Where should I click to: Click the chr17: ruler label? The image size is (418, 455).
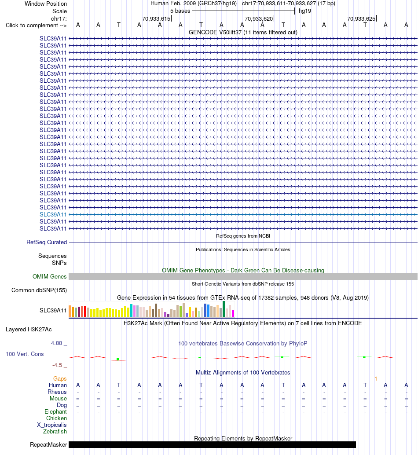click(x=59, y=19)
